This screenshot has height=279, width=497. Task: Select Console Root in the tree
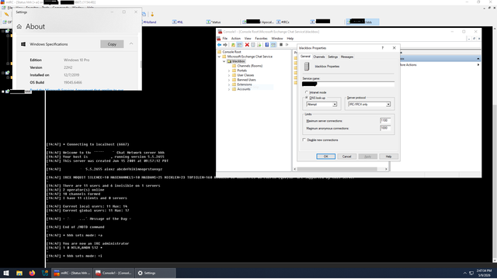click(231, 52)
